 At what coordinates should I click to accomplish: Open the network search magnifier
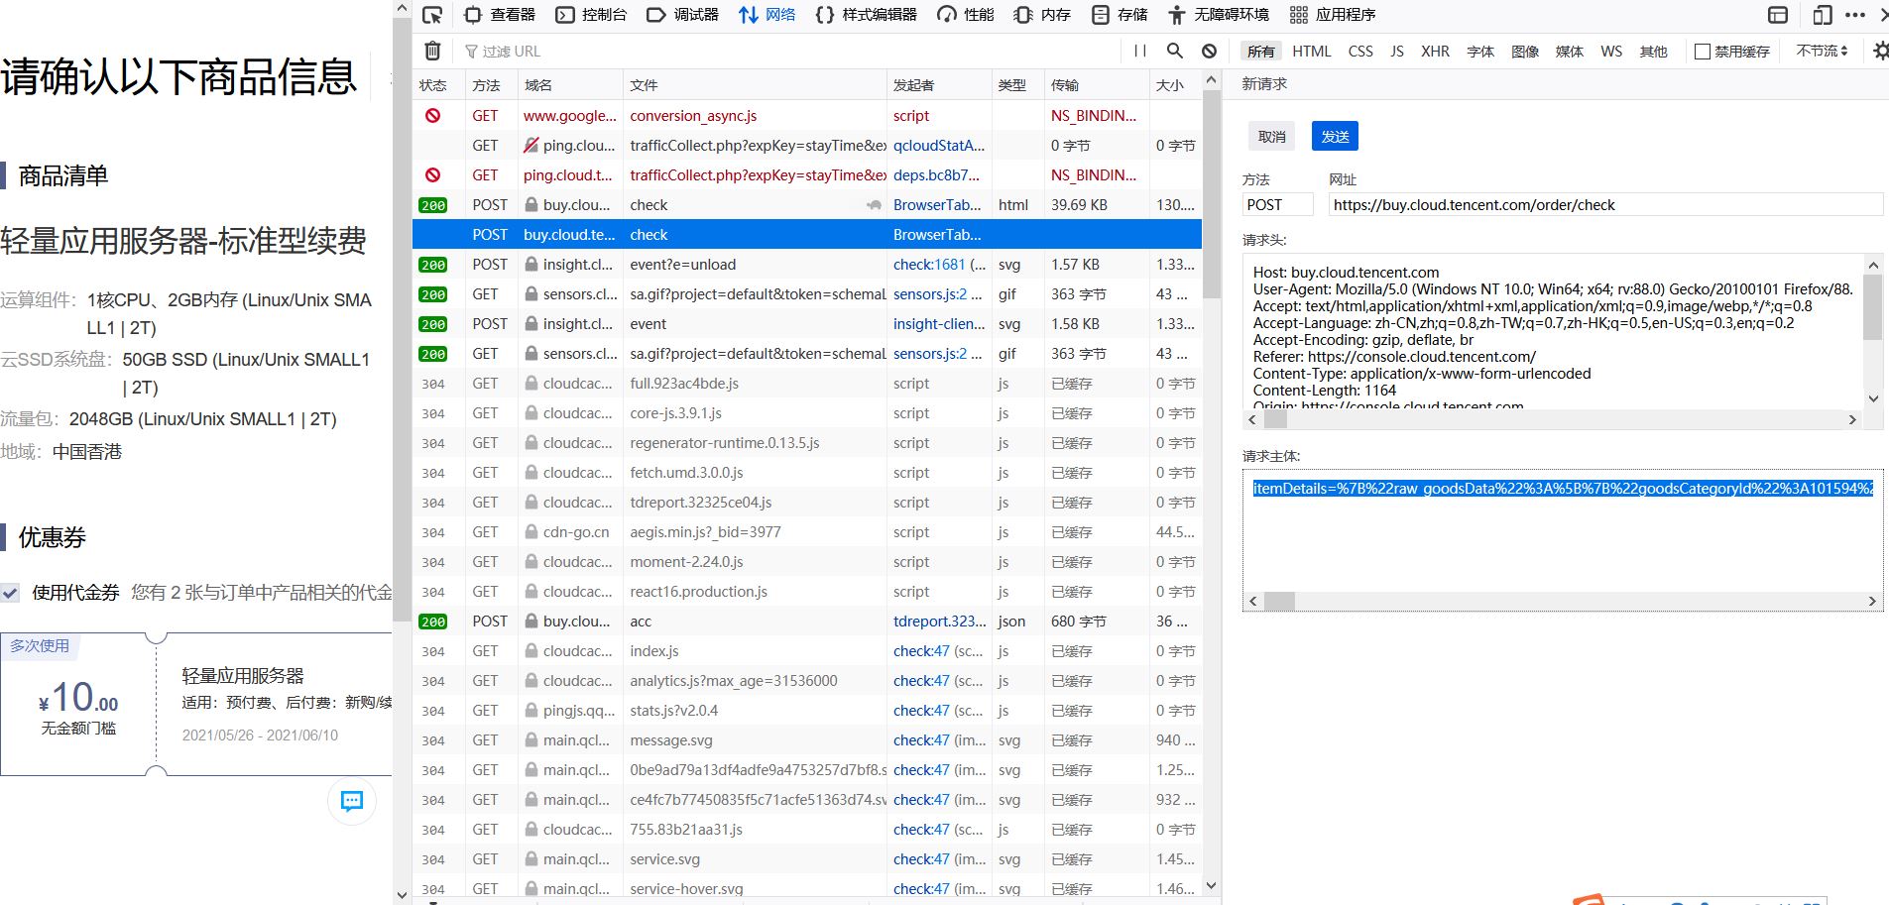(x=1175, y=51)
